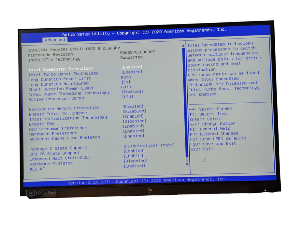The width and height of the screenshot is (303, 228).
Task: Select DCU Streamer Prefetcher setting
Action: tap(58, 128)
